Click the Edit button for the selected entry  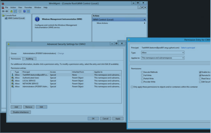click(41, 107)
